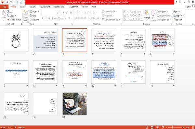This screenshot has width=195, height=129.
Task: Open the Find tool in Editing
Action: (x=176, y=12)
